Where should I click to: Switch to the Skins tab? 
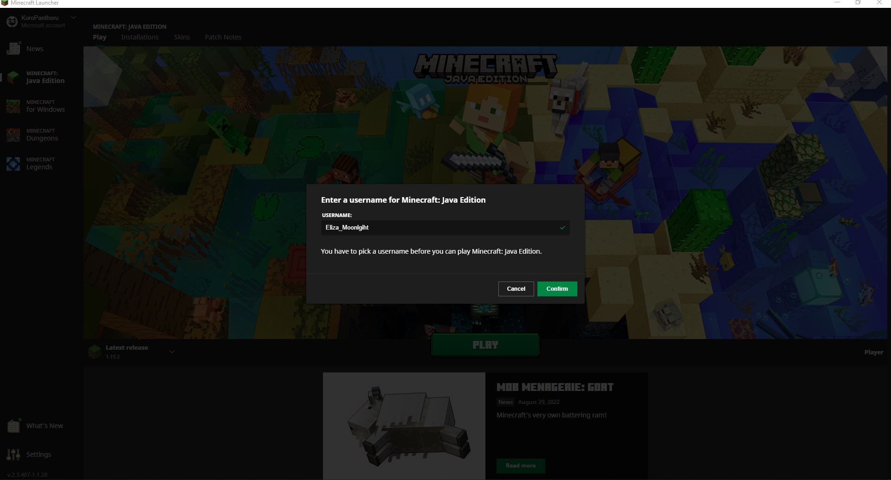click(x=182, y=37)
